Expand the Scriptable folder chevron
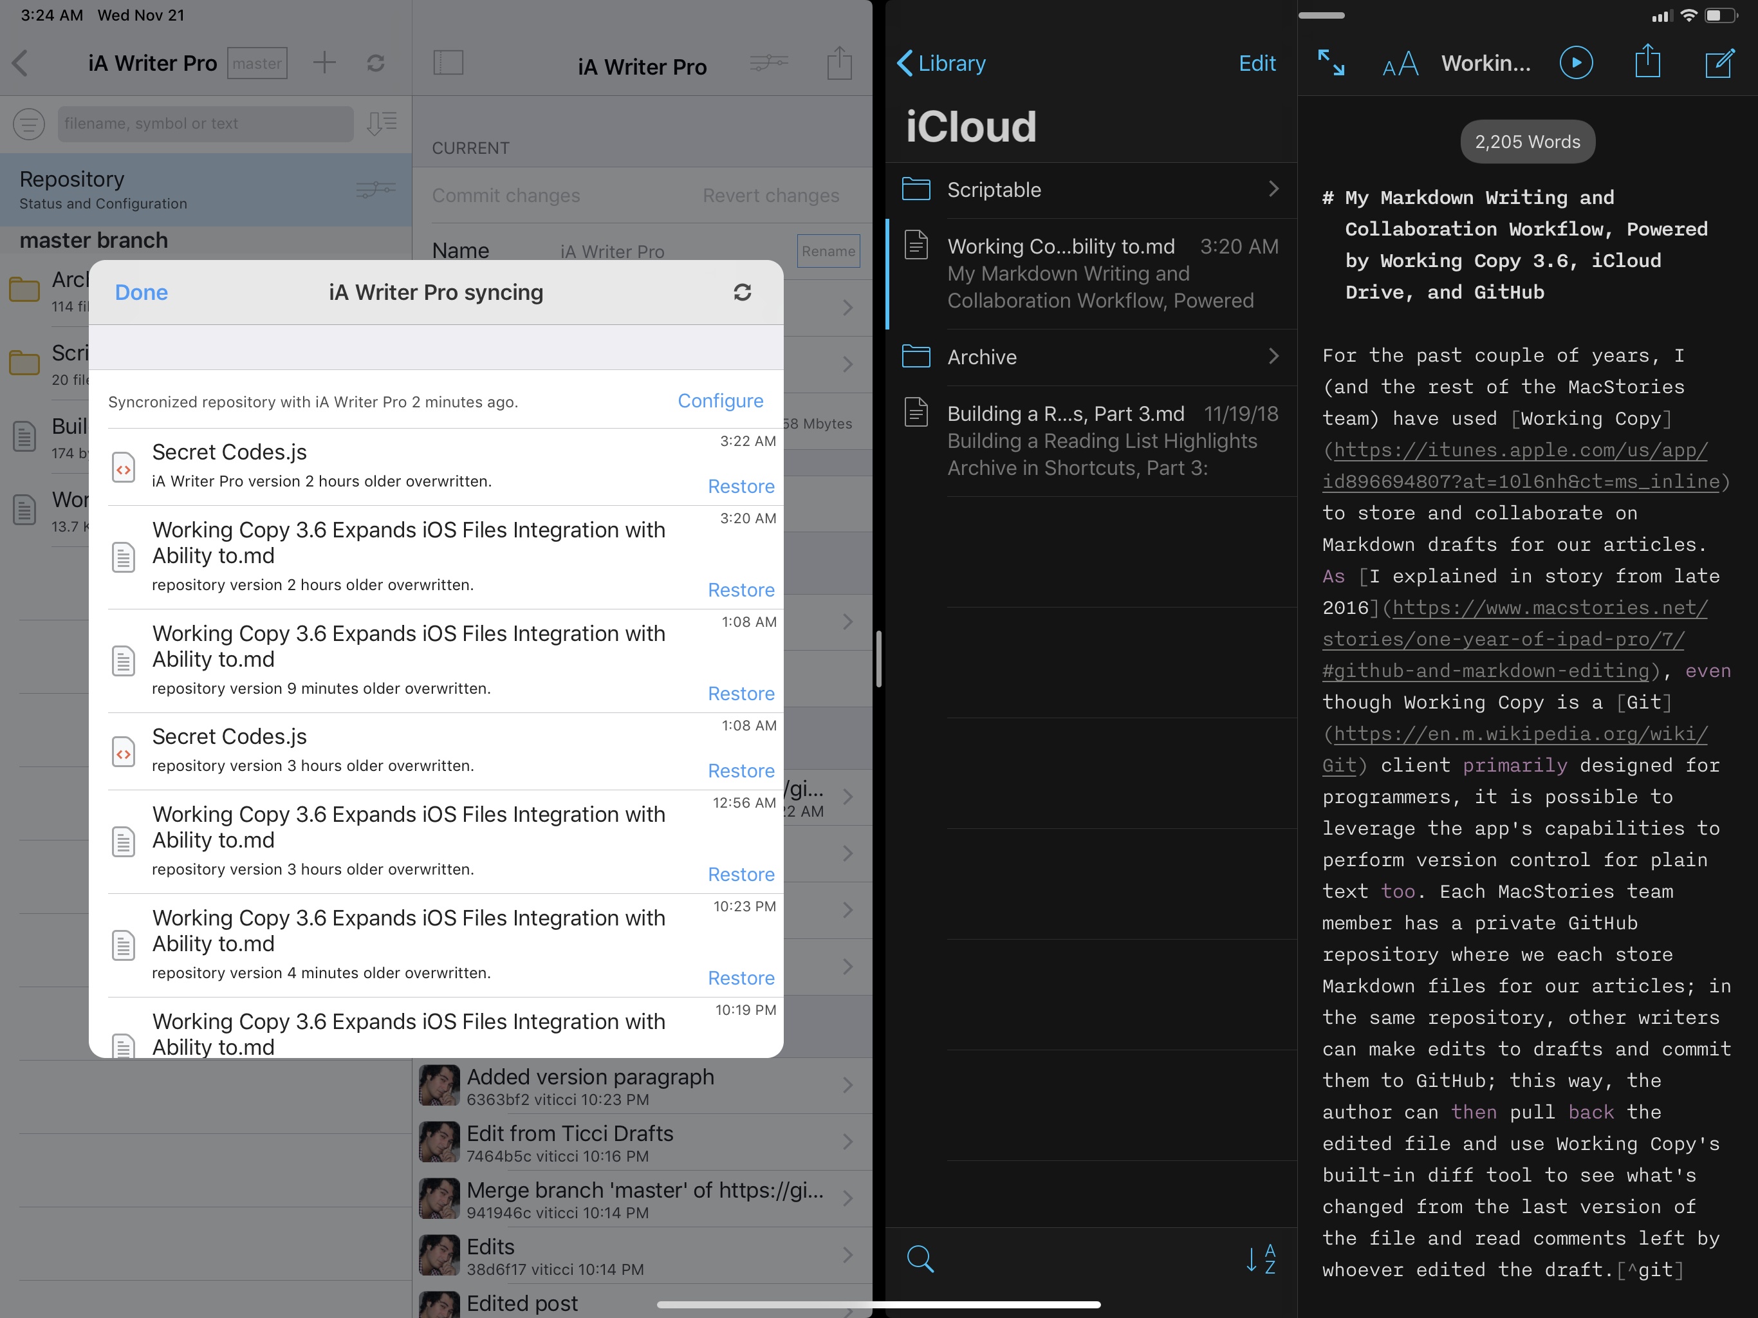The image size is (1758, 1318). pos(1273,189)
